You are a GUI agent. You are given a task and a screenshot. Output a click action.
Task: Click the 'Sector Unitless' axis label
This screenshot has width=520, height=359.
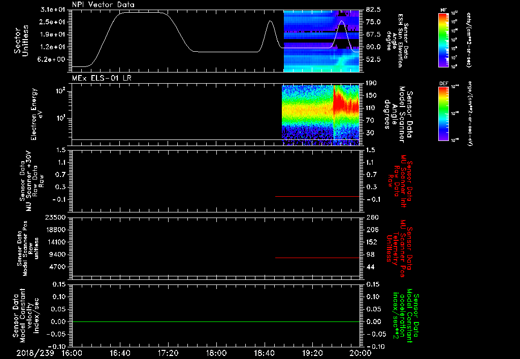click(x=21, y=41)
